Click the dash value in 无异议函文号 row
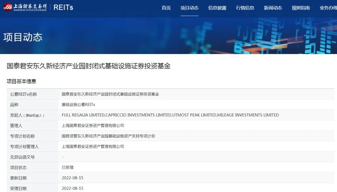Screen dimensions: 337x192 (63, 157)
